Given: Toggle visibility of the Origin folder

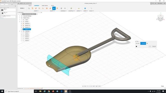Looking at the screenshot, I should tap(22, 20).
